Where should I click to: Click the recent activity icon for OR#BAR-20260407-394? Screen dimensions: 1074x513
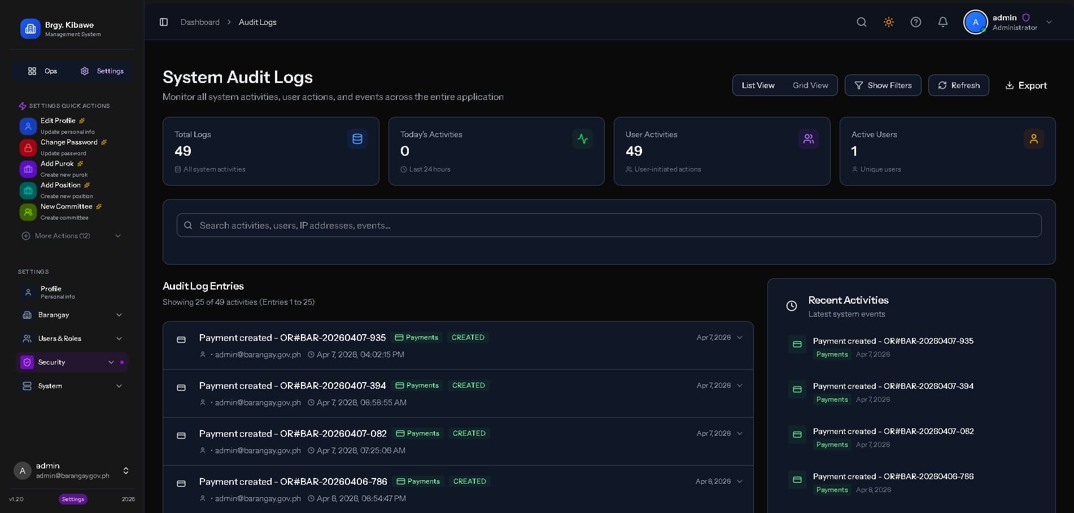(797, 389)
